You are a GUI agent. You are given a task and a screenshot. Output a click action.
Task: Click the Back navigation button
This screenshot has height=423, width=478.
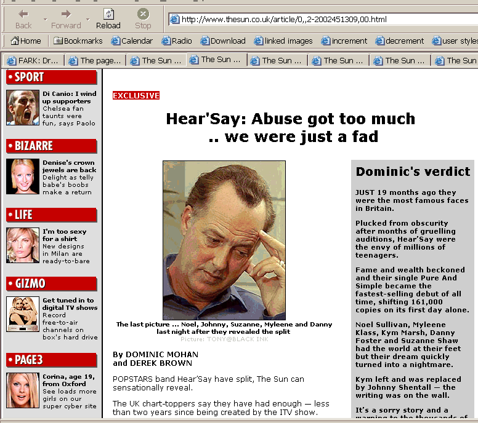tap(23, 19)
